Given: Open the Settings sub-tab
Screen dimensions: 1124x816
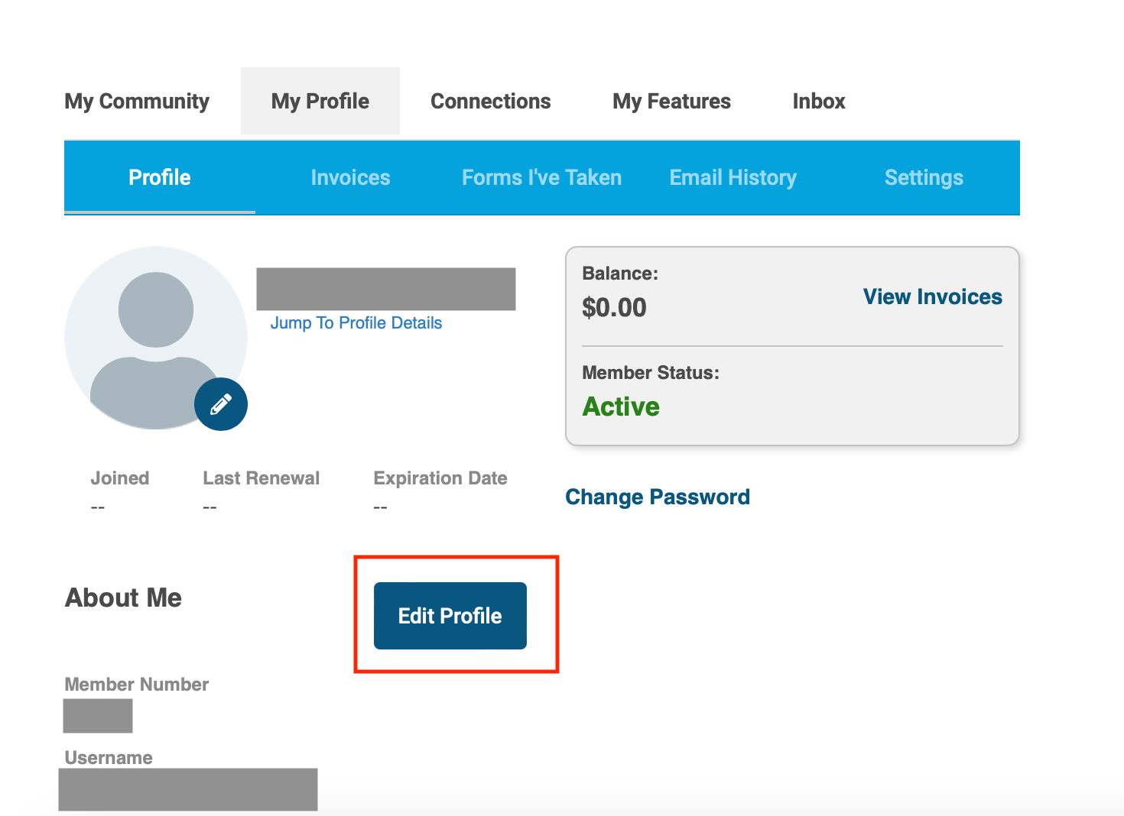Looking at the screenshot, I should pyautogui.click(x=924, y=177).
